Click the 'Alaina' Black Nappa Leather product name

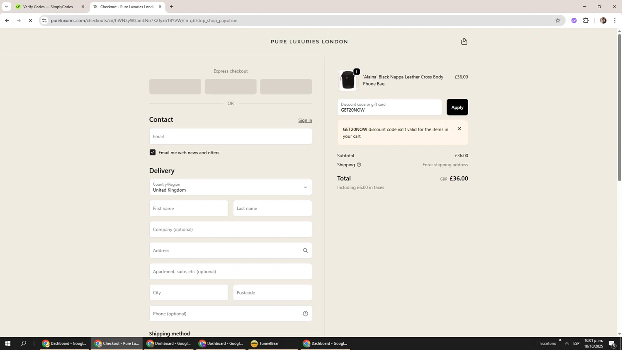(403, 80)
